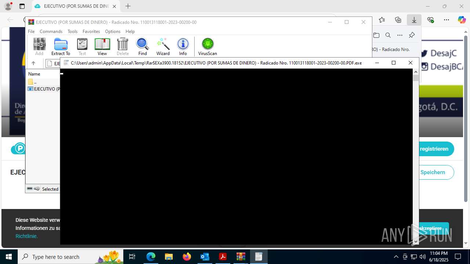This screenshot has width=470, height=264.
Task: Open more options in downloads panel
Action: [400, 35]
